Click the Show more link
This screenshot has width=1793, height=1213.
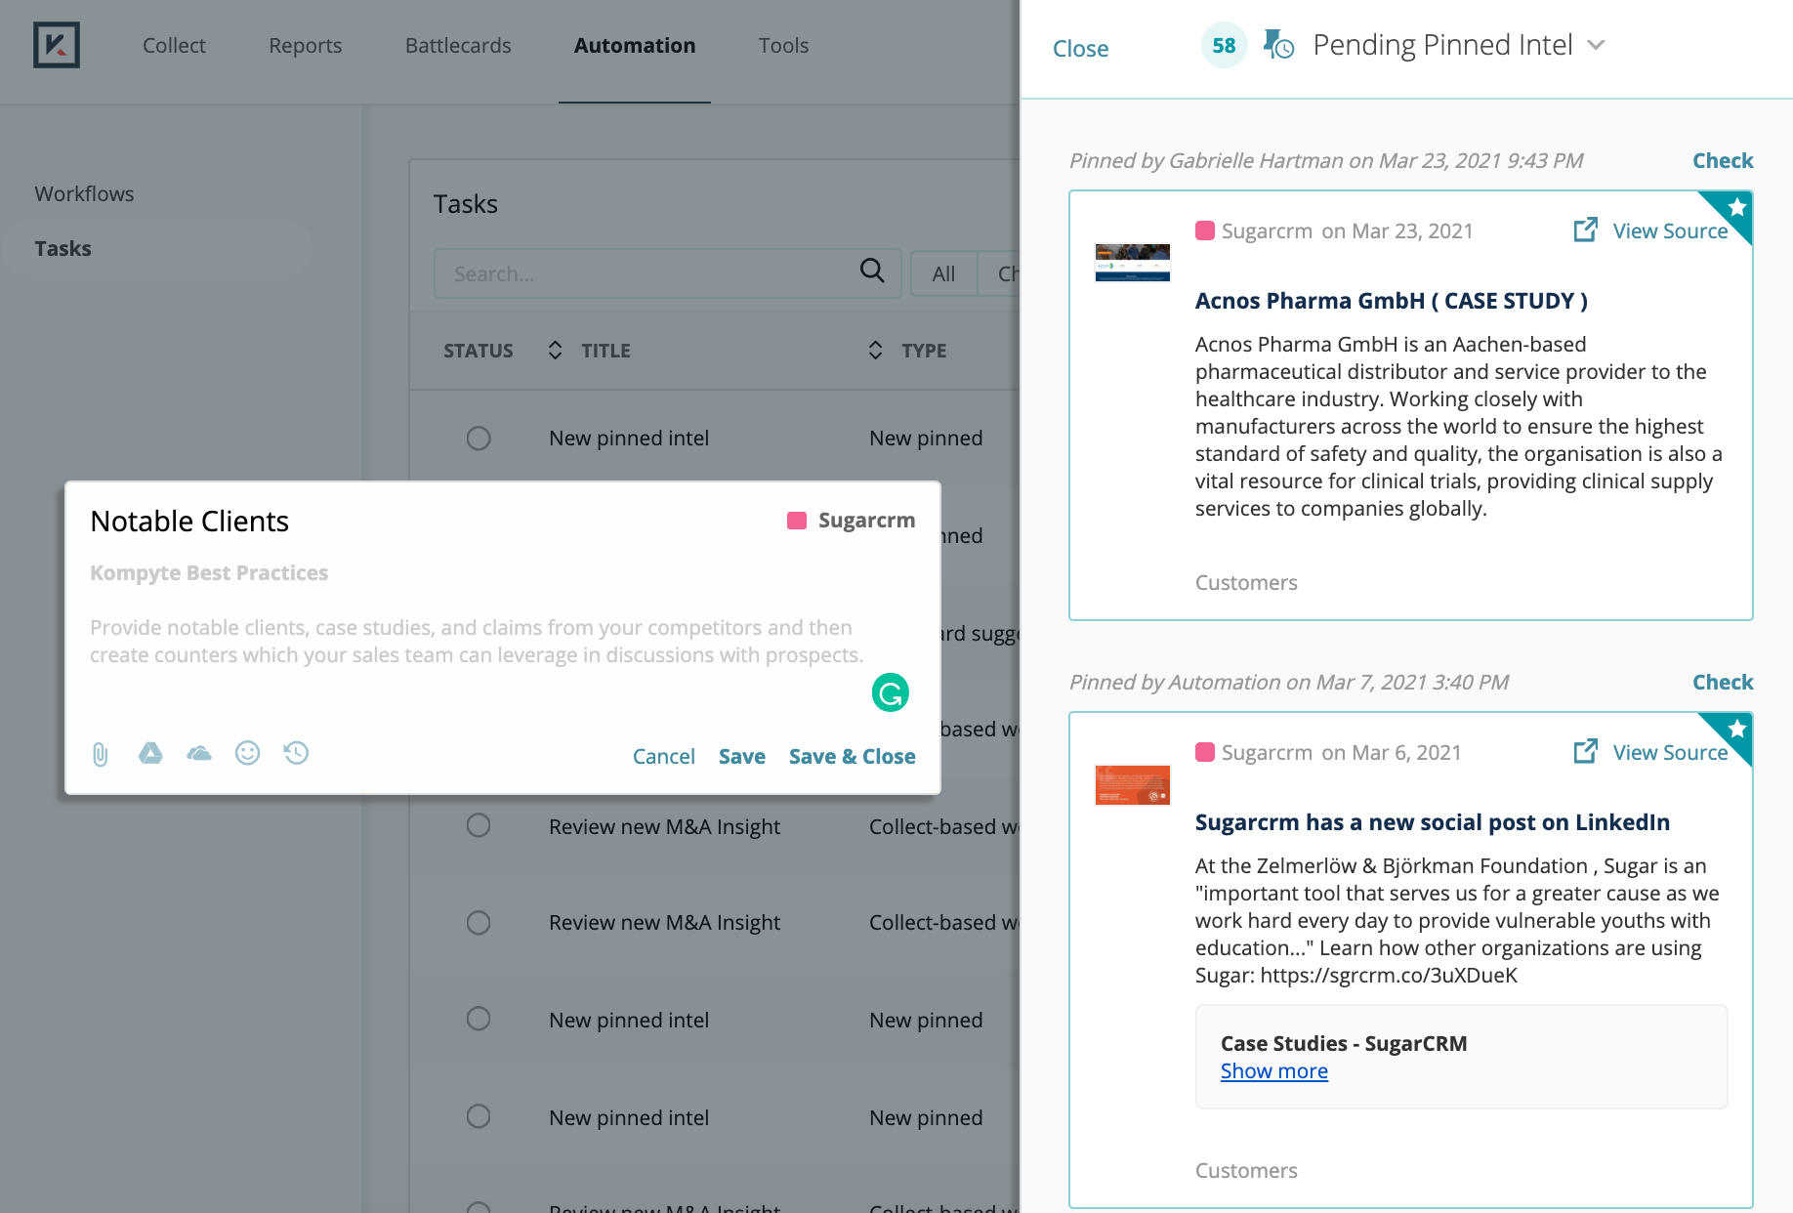click(1274, 1071)
